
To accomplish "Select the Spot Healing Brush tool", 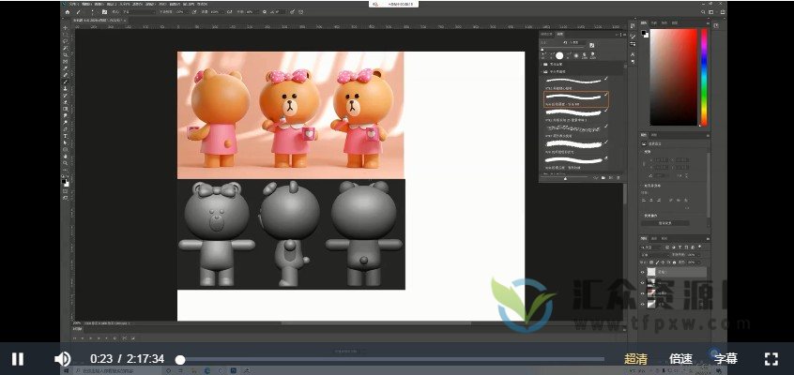I will click(x=66, y=74).
